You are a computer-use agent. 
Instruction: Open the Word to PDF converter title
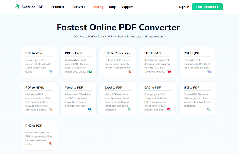point(74,87)
